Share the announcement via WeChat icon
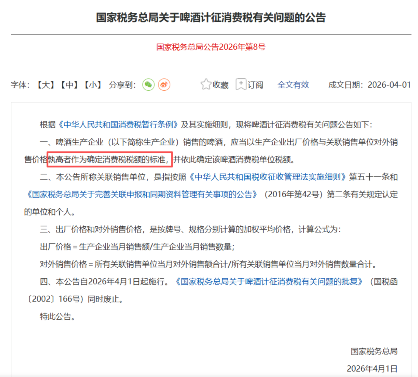The height and width of the screenshot is (377, 418). pos(149,85)
